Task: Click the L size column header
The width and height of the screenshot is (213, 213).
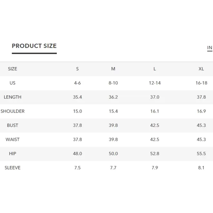Action: click(x=154, y=69)
